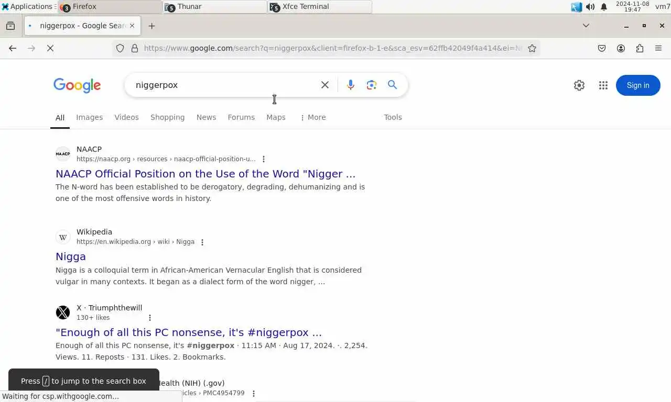This screenshot has height=402, width=671.
Task: Switch to the Images tab
Action: pyautogui.click(x=90, y=117)
